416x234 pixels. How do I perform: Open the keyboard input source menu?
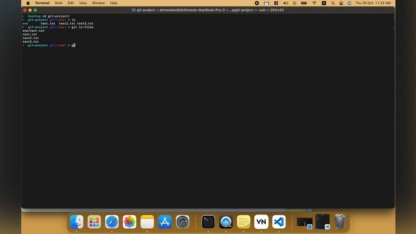324,3
